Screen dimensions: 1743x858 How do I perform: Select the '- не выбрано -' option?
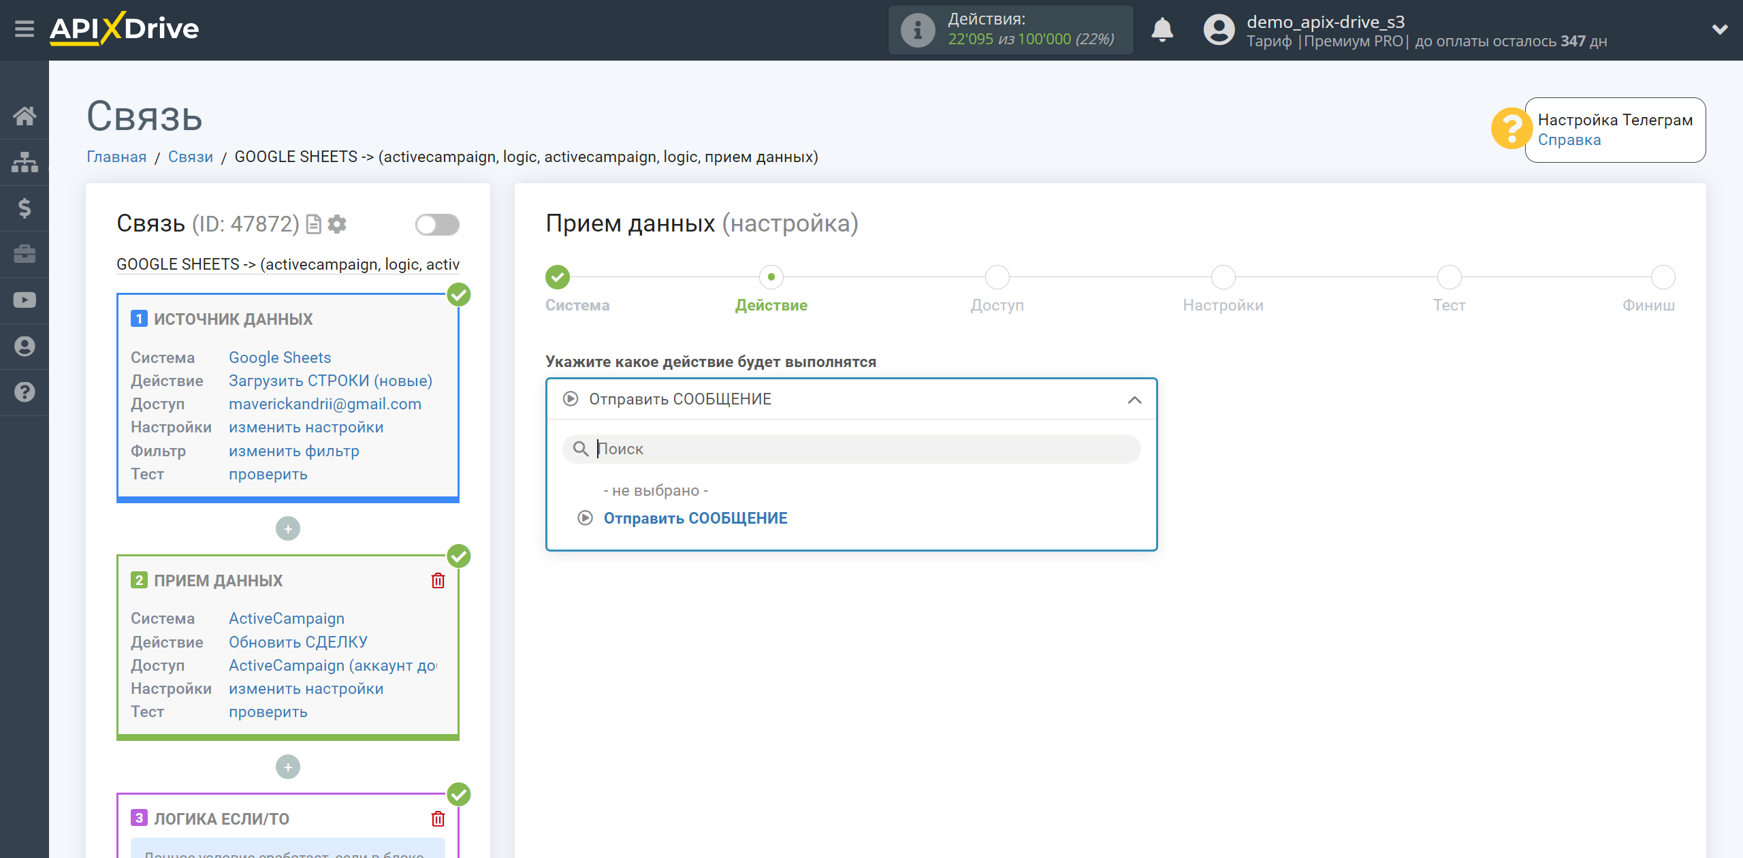(x=656, y=490)
